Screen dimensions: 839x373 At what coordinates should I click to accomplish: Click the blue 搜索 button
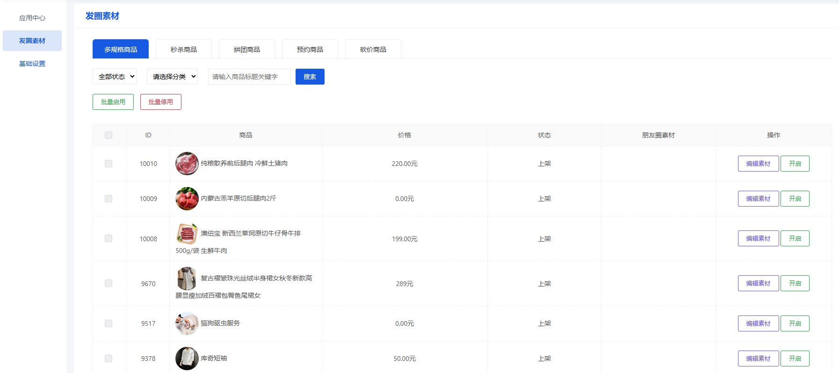310,77
